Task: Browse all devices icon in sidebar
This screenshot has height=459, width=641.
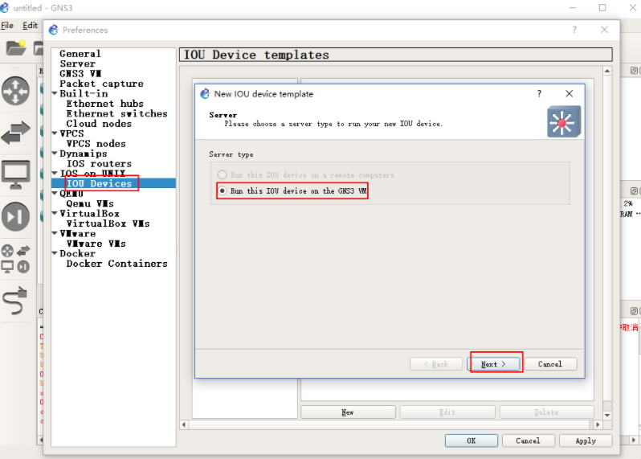Action: (x=15, y=259)
